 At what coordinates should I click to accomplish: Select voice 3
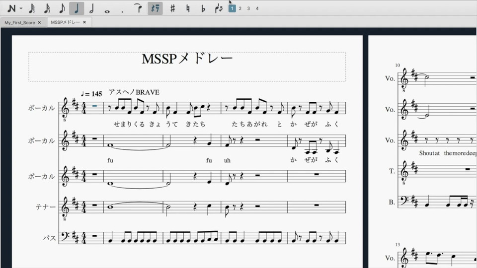[248, 8]
